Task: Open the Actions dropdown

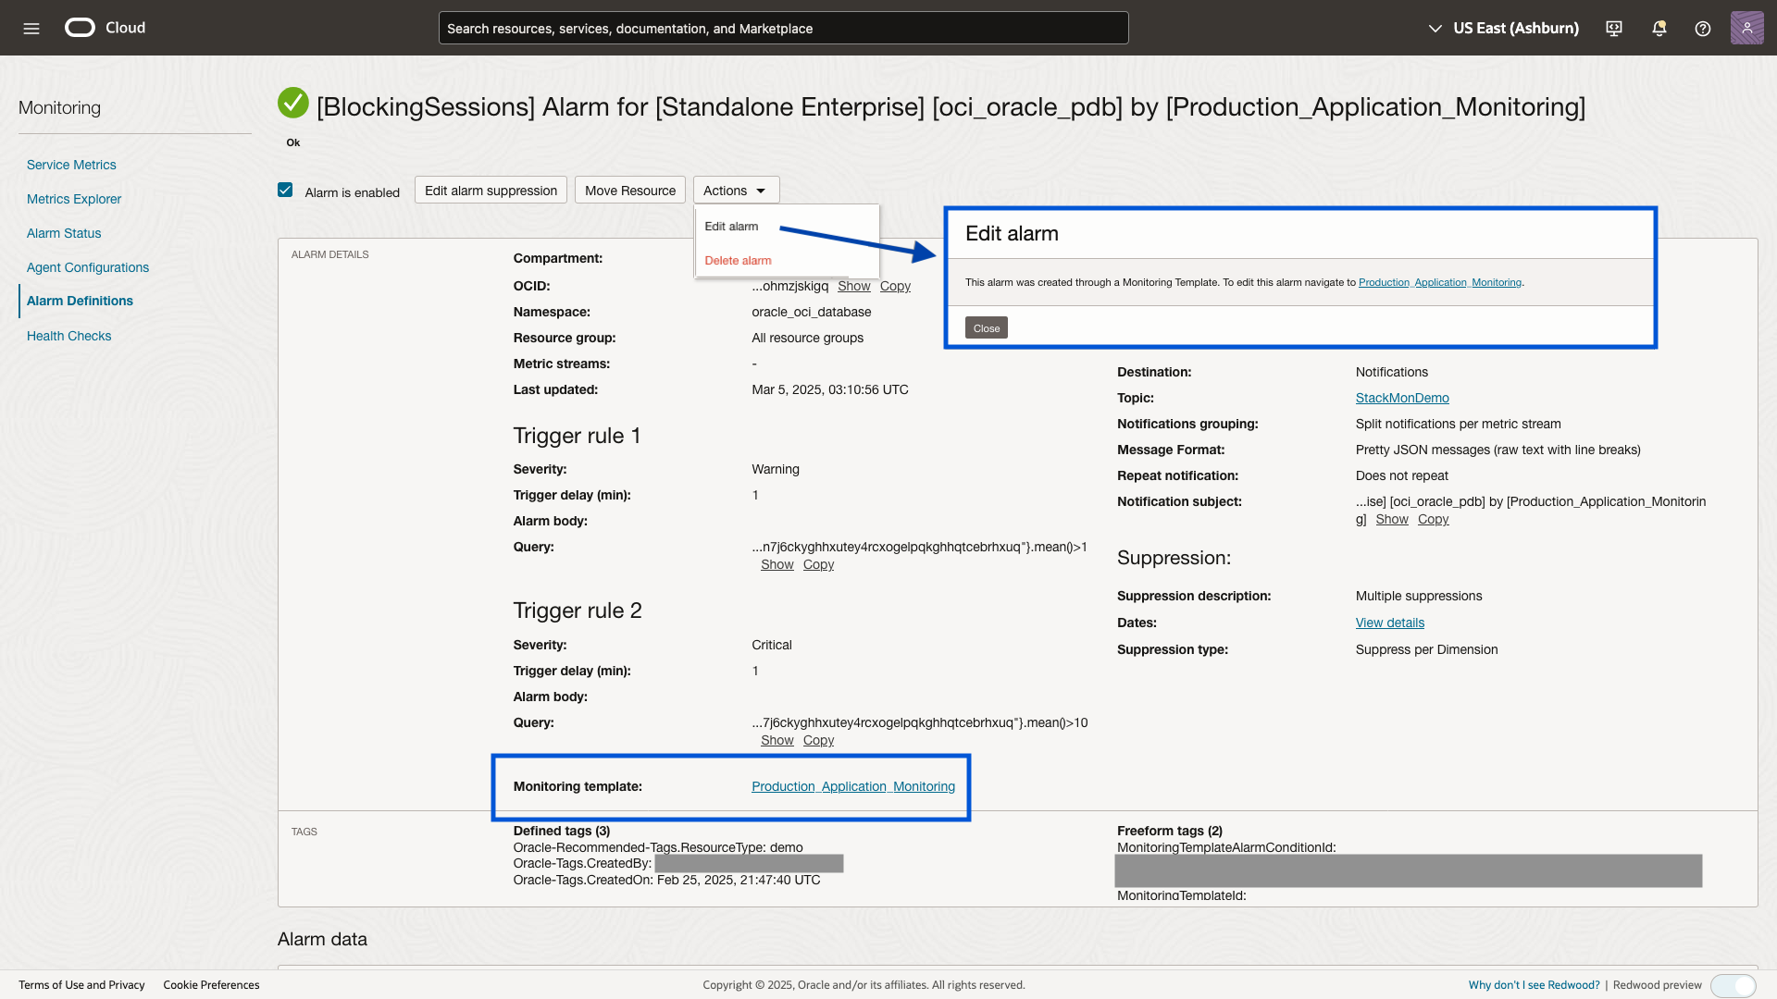Action: [736, 191]
